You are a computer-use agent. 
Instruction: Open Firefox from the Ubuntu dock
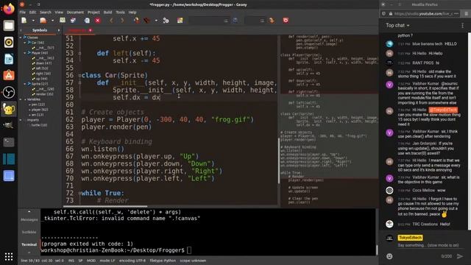coord(9,9)
